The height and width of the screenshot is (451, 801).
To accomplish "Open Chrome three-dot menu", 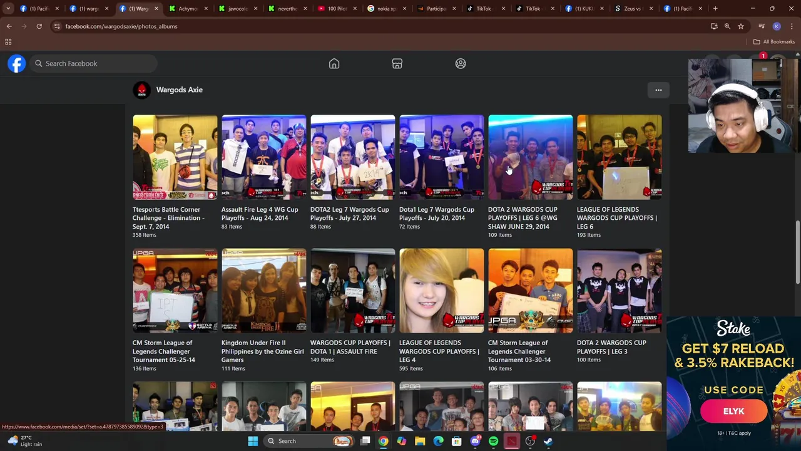I will 792,26.
